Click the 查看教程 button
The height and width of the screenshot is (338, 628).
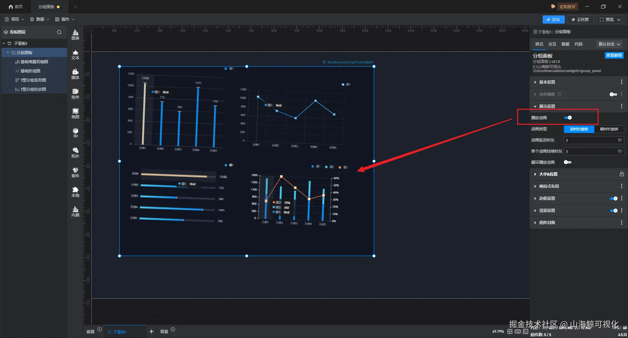point(614,56)
